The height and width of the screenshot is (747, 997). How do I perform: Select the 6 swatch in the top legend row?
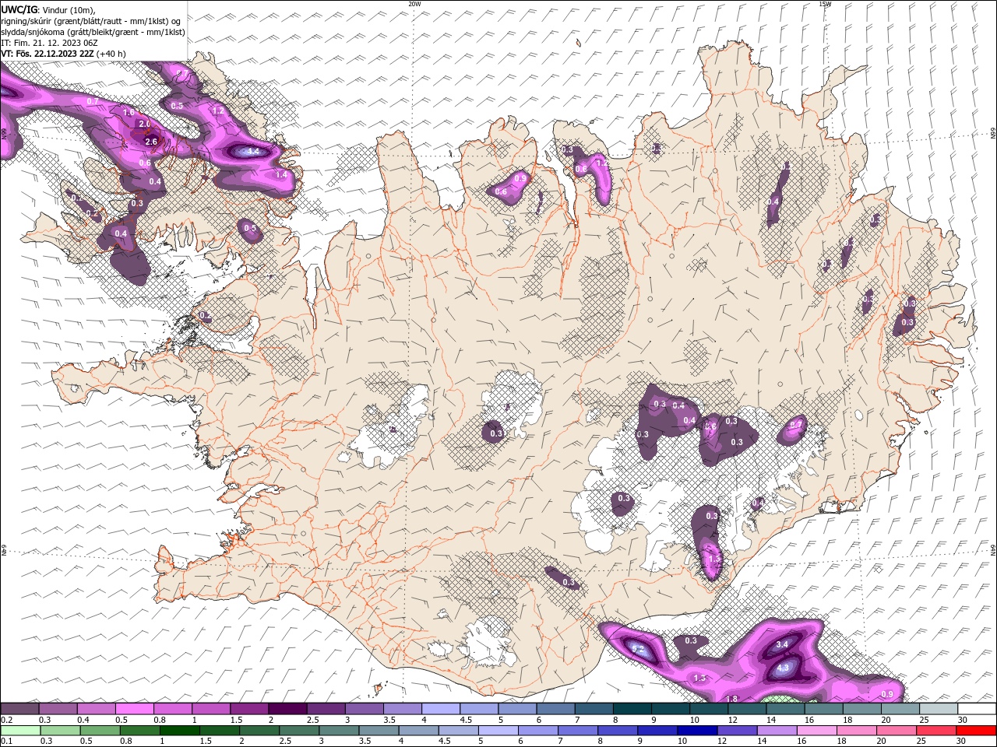(x=556, y=709)
